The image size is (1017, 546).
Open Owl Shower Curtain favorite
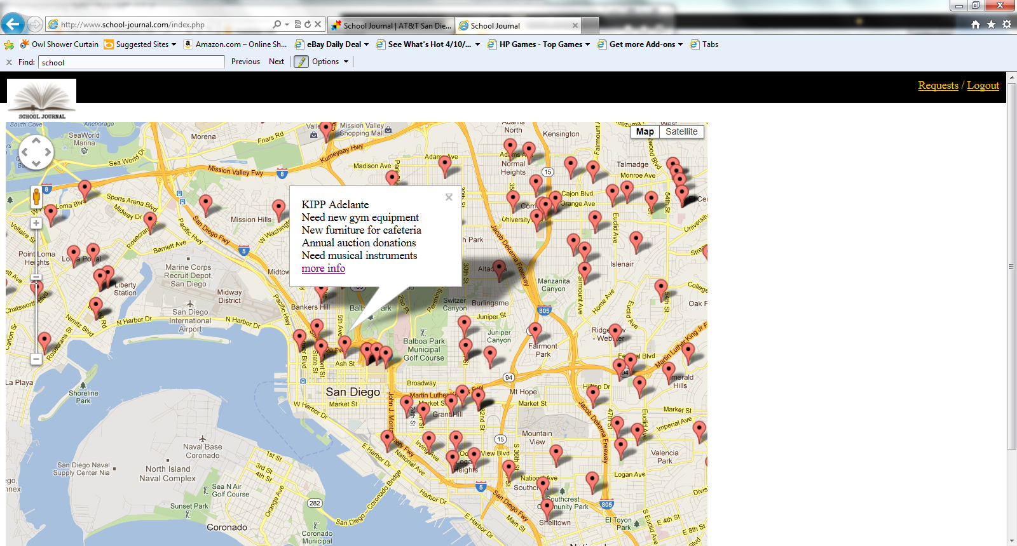pyautogui.click(x=59, y=44)
